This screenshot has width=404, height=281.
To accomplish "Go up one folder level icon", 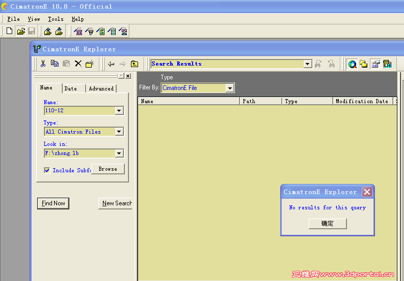I will (134, 64).
